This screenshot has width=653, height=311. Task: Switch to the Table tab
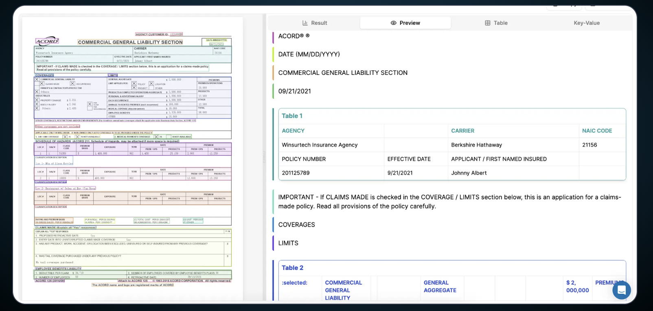[x=496, y=23]
